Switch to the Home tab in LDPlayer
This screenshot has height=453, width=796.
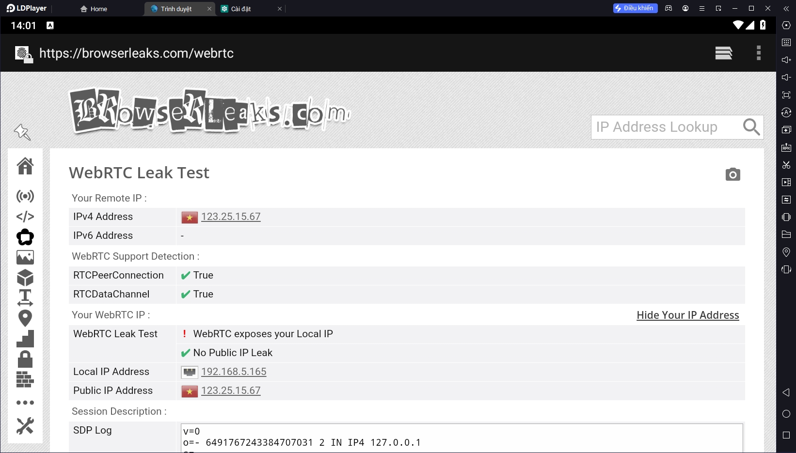94,9
